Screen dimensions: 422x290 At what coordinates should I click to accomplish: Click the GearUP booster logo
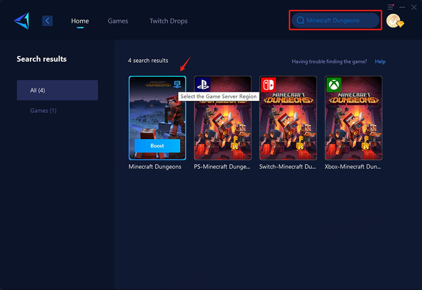[x=22, y=21]
